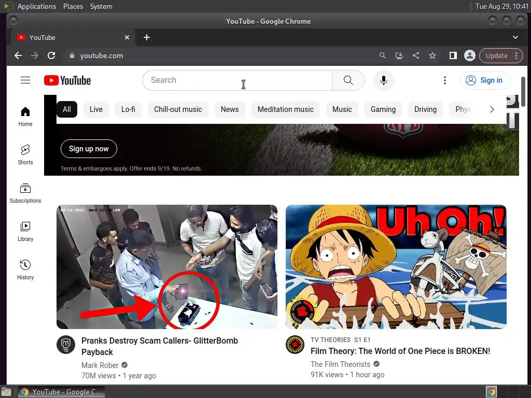Click Mark Rober channel avatar
This screenshot has width=531, height=398.
pyautogui.click(x=66, y=345)
